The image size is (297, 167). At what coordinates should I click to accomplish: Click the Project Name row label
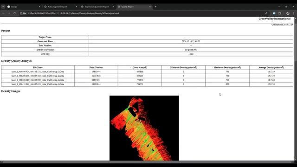pos(45,37)
